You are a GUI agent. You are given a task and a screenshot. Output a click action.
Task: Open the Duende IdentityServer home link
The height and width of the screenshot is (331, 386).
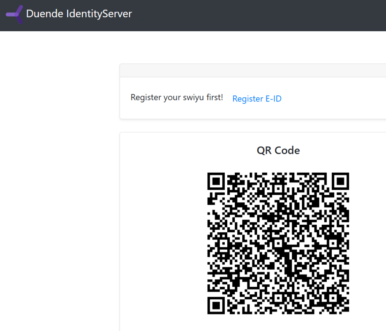point(79,14)
